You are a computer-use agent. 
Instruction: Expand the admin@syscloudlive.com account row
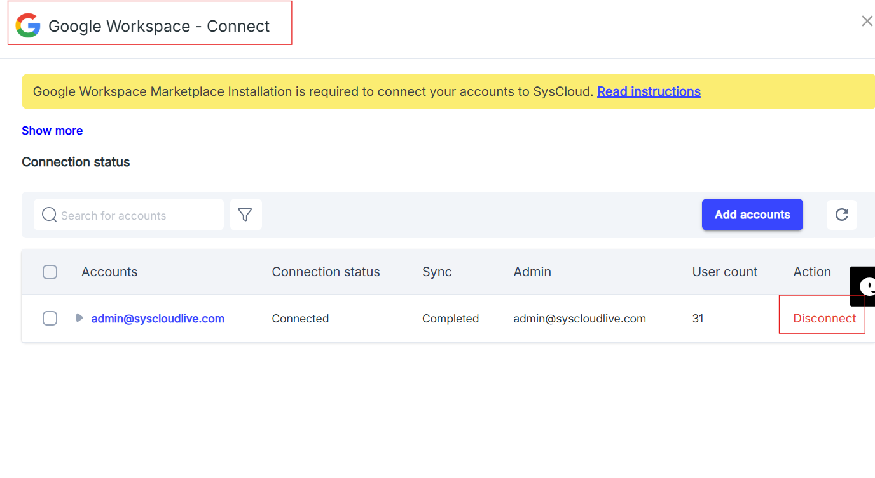click(x=79, y=317)
